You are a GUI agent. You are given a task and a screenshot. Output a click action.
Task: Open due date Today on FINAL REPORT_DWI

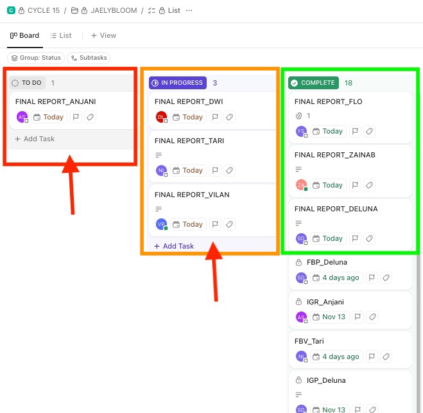187,117
